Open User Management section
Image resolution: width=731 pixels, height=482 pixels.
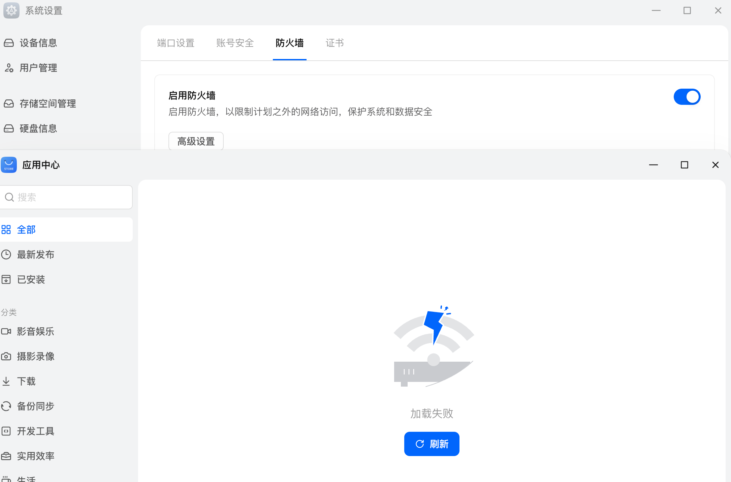coord(38,68)
